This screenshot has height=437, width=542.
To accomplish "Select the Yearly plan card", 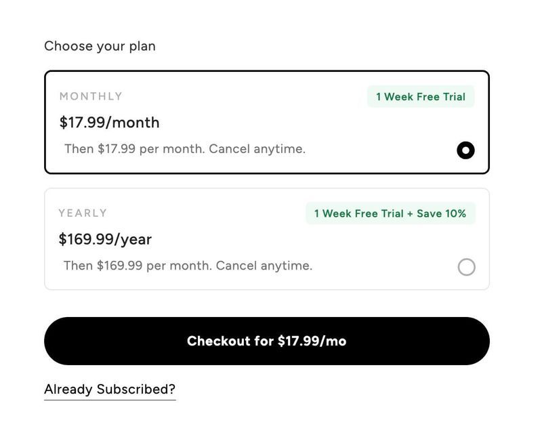I will [x=266, y=237].
